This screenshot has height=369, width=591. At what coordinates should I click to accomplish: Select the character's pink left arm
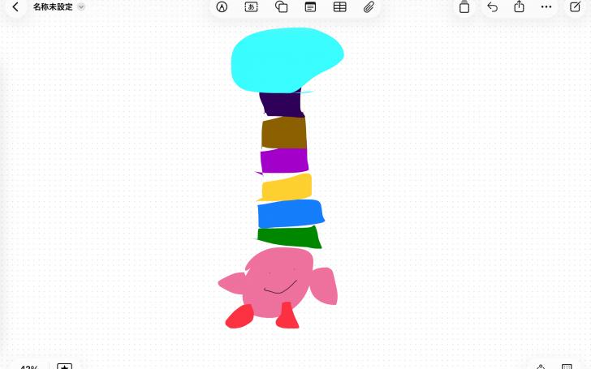click(232, 283)
